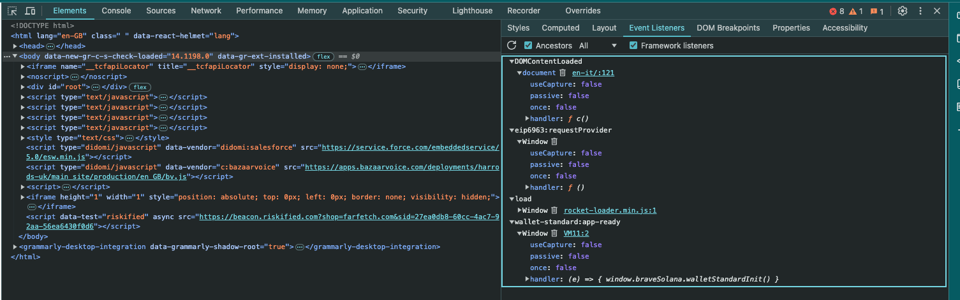Expand the head element node
This screenshot has height=300, width=960.
pos(15,46)
